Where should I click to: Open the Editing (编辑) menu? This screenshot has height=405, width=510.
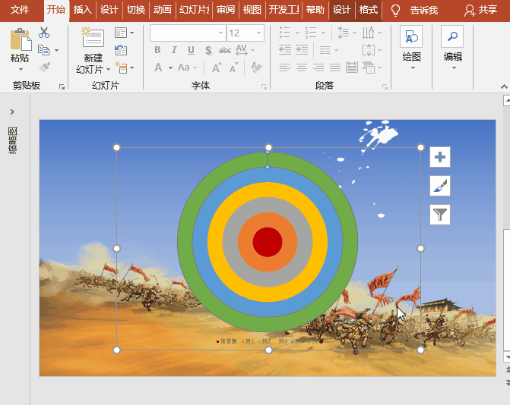pyautogui.click(x=452, y=48)
